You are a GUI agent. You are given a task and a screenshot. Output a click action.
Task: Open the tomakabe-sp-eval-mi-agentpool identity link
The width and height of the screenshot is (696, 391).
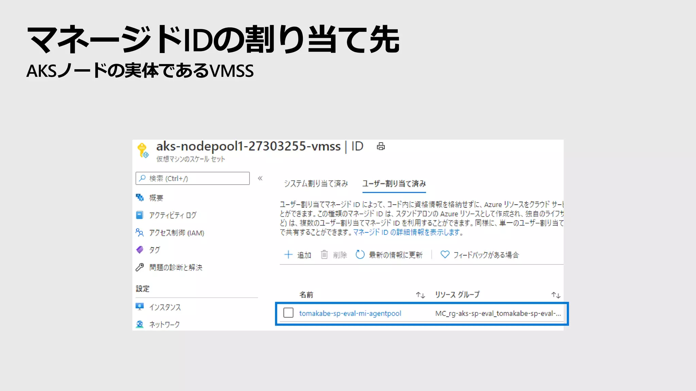pos(350,313)
